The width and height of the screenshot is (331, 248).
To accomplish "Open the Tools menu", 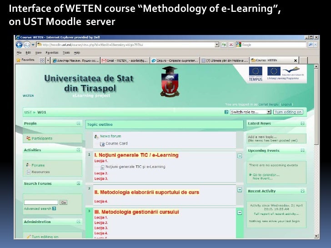I will tap(66, 53).
